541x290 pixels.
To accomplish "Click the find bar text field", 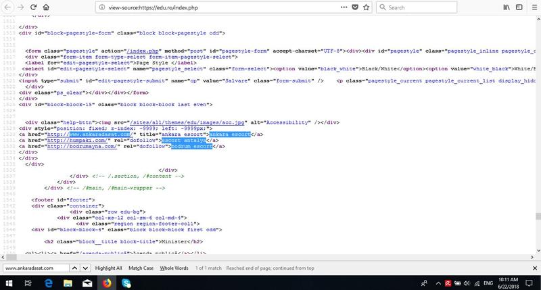I will pos(35,268).
